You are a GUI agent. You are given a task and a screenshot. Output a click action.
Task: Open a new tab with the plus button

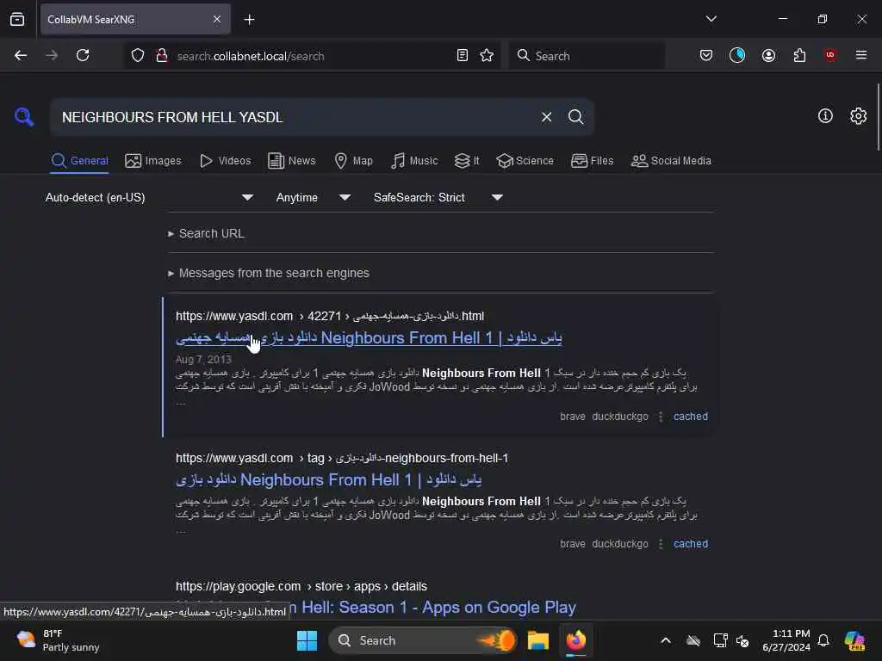click(x=249, y=20)
